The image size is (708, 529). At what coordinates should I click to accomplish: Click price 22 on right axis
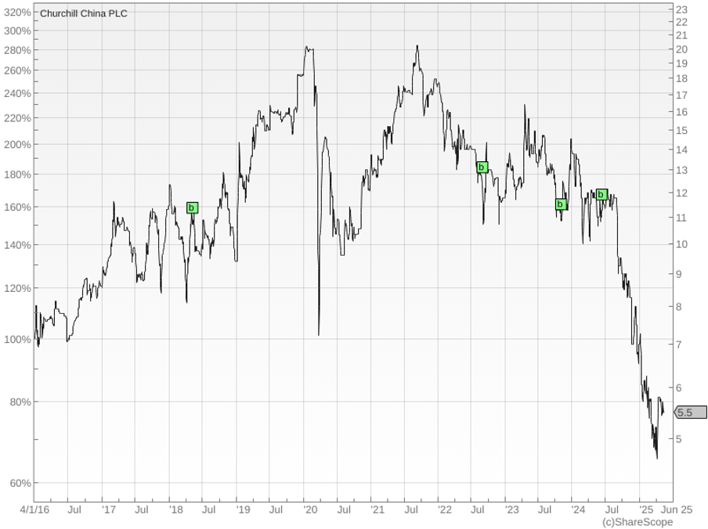682,22
